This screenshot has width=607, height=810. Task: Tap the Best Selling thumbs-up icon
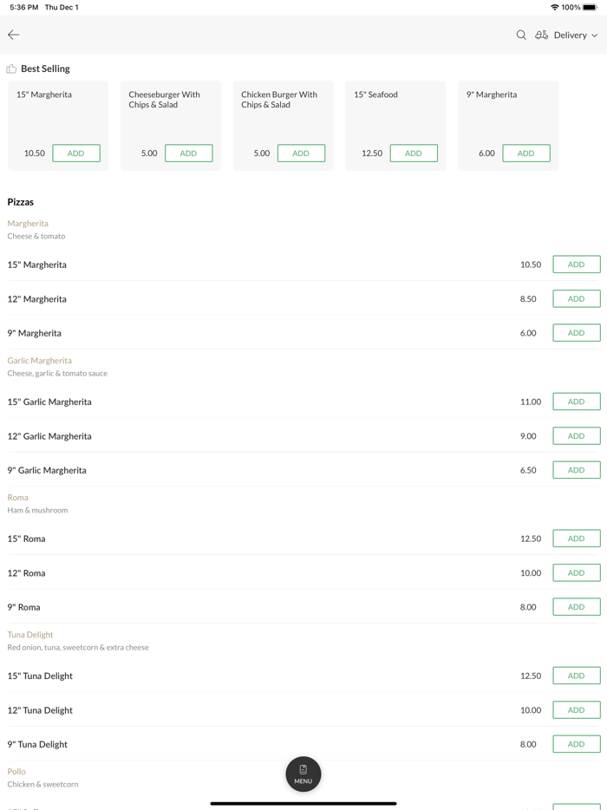coord(11,69)
